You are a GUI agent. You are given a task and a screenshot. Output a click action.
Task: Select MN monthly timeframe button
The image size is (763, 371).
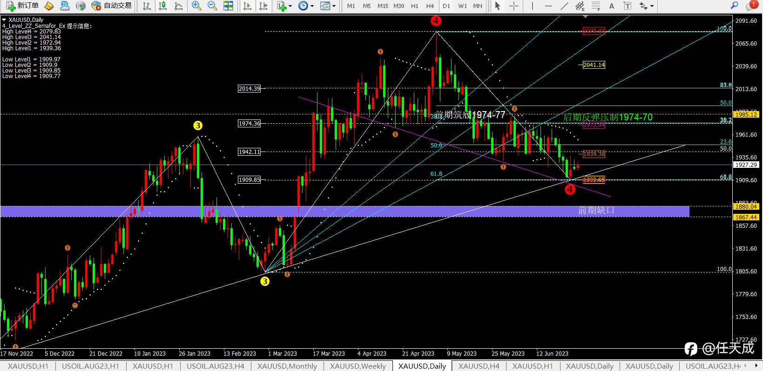pos(478,6)
